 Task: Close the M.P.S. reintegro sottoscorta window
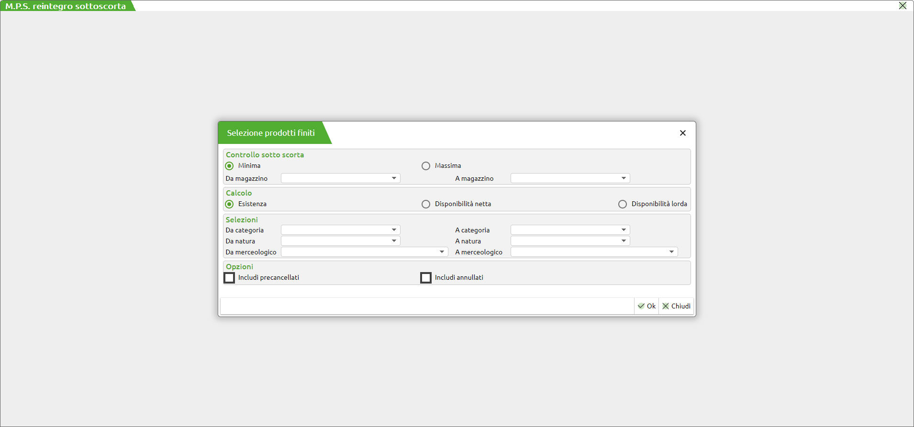[x=903, y=6]
